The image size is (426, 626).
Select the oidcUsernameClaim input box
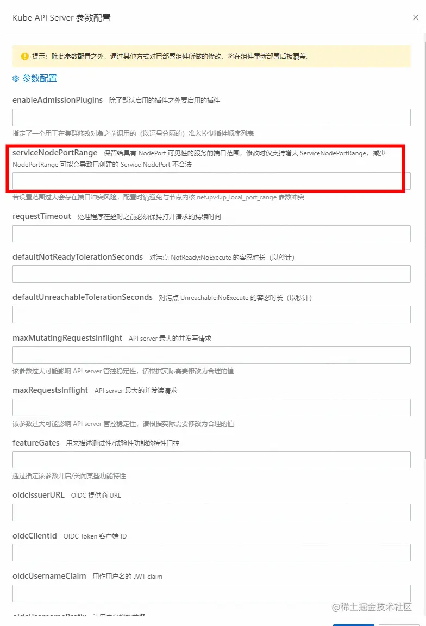coord(211,593)
